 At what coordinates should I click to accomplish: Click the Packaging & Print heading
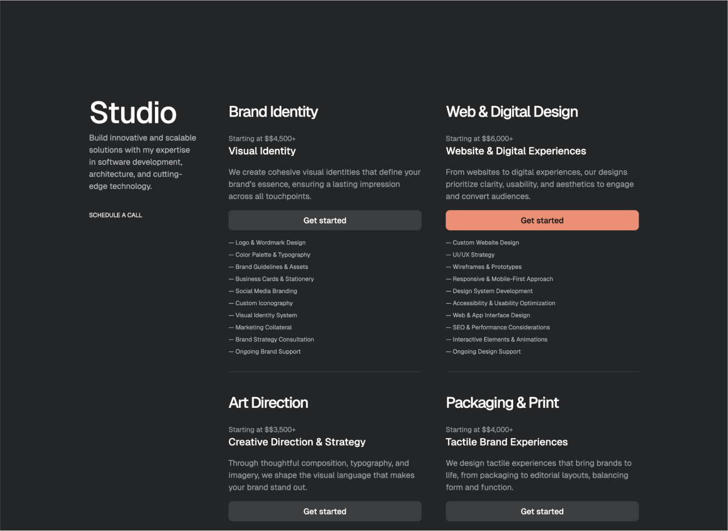[x=502, y=403]
